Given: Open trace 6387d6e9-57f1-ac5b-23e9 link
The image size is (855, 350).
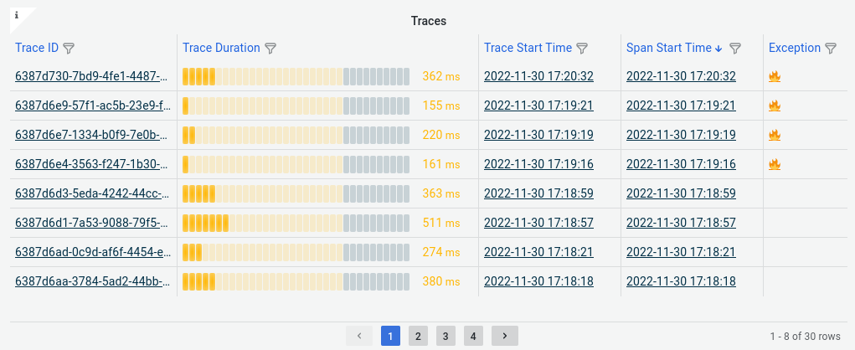Looking at the screenshot, I should pos(93,106).
